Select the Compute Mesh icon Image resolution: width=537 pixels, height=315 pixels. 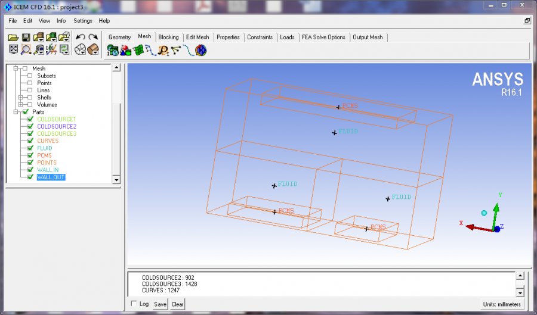[x=201, y=51]
